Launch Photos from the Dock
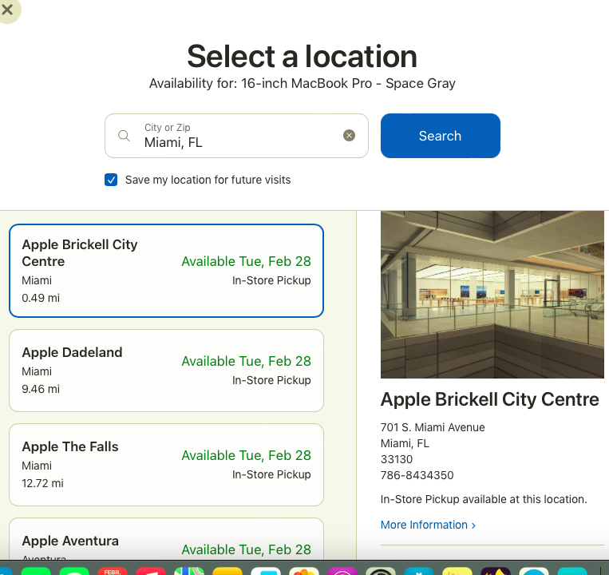The height and width of the screenshot is (575, 609). 303,570
